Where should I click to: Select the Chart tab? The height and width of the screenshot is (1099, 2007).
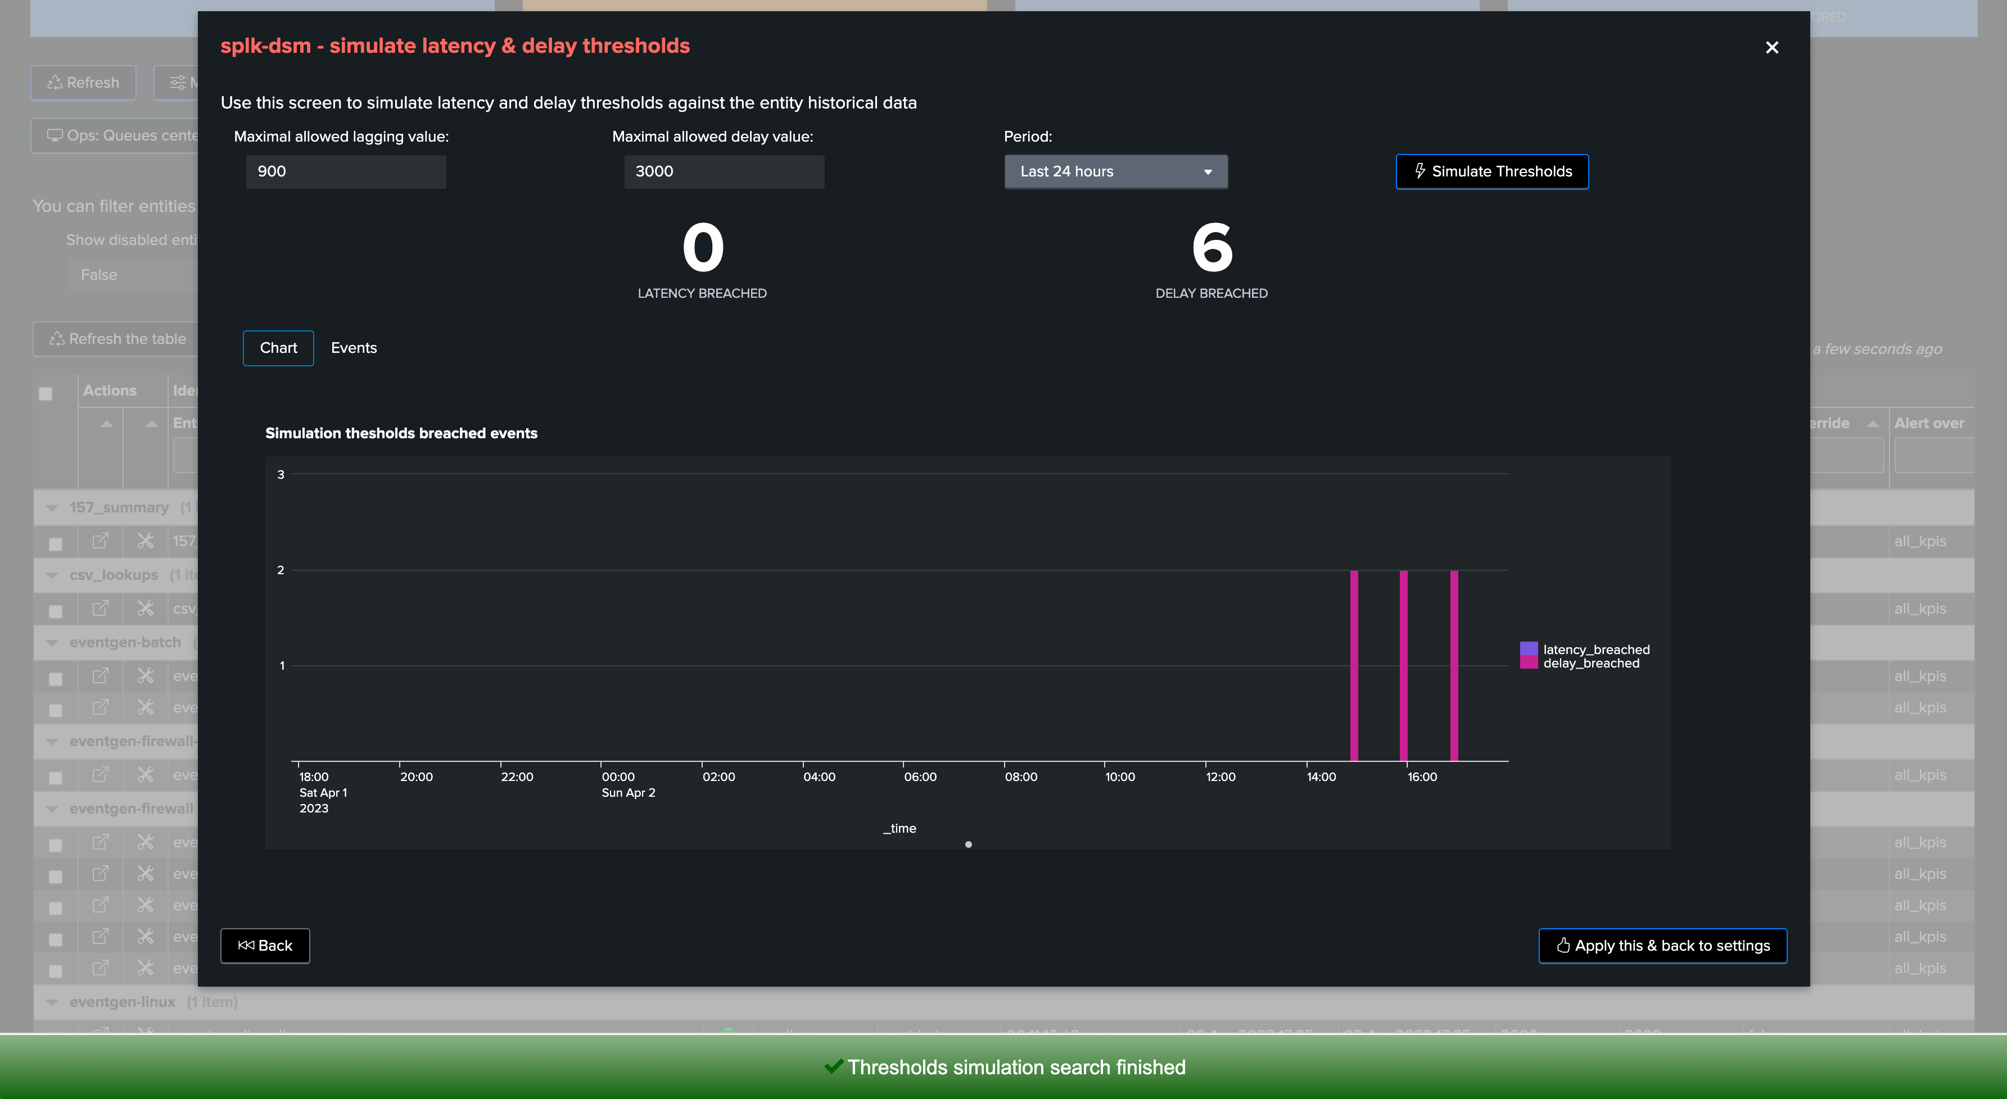[278, 348]
